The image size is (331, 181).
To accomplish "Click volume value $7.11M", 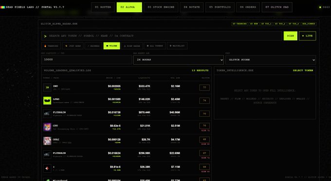I will click(x=175, y=167).
